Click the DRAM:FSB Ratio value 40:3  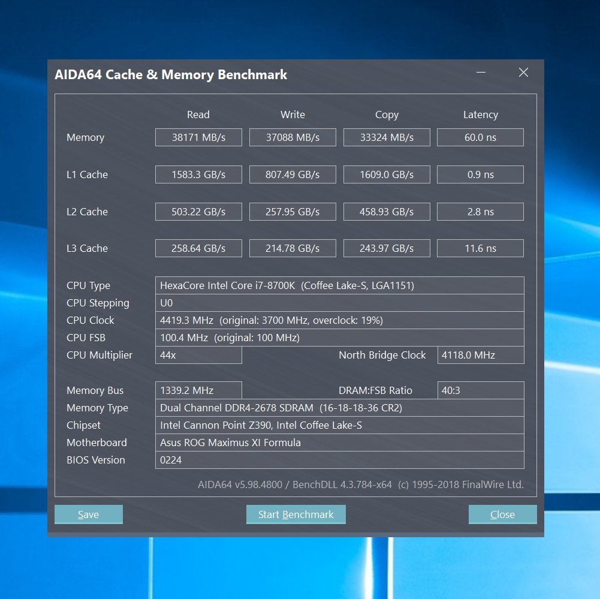pyautogui.click(x=481, y=390)
